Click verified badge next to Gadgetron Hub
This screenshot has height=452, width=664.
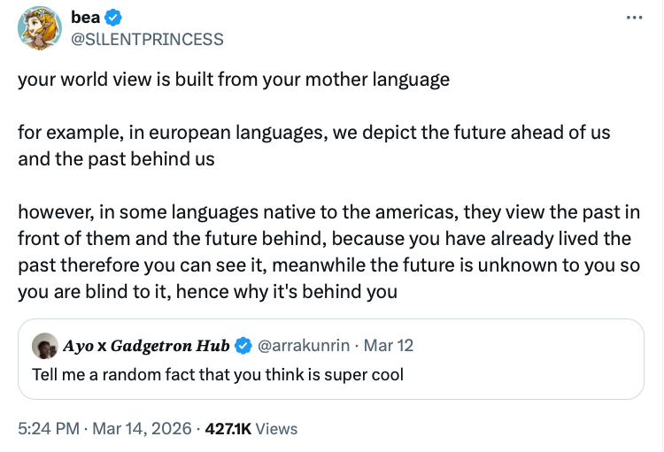pos(243,345)
